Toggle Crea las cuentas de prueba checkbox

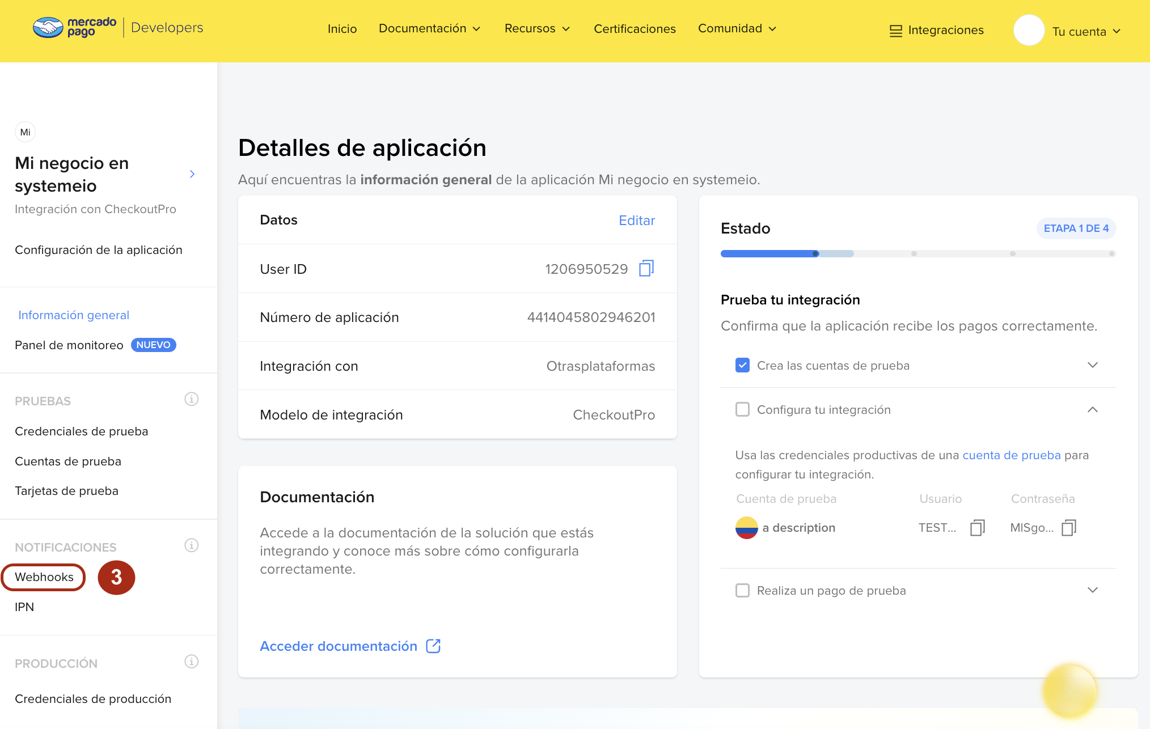[742, 365]
